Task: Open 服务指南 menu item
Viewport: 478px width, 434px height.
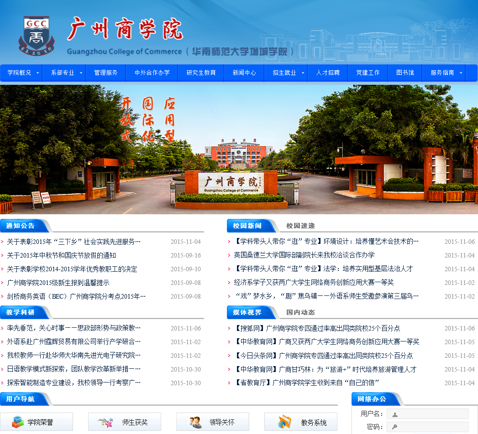Action: [x=442, y=73]
